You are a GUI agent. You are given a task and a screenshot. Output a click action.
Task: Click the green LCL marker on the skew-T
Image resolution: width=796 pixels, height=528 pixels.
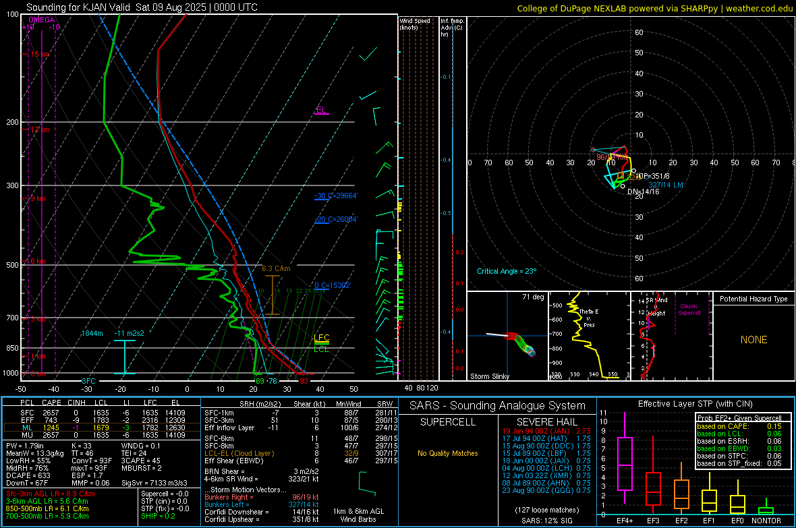coord(321,349)
